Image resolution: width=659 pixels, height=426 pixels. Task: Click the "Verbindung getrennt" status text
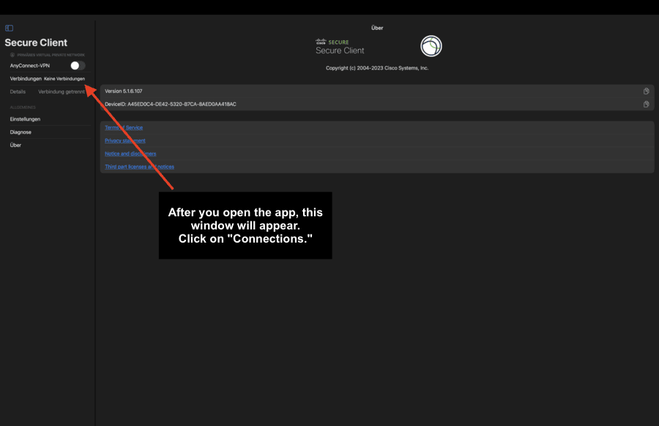coord(62,91)
